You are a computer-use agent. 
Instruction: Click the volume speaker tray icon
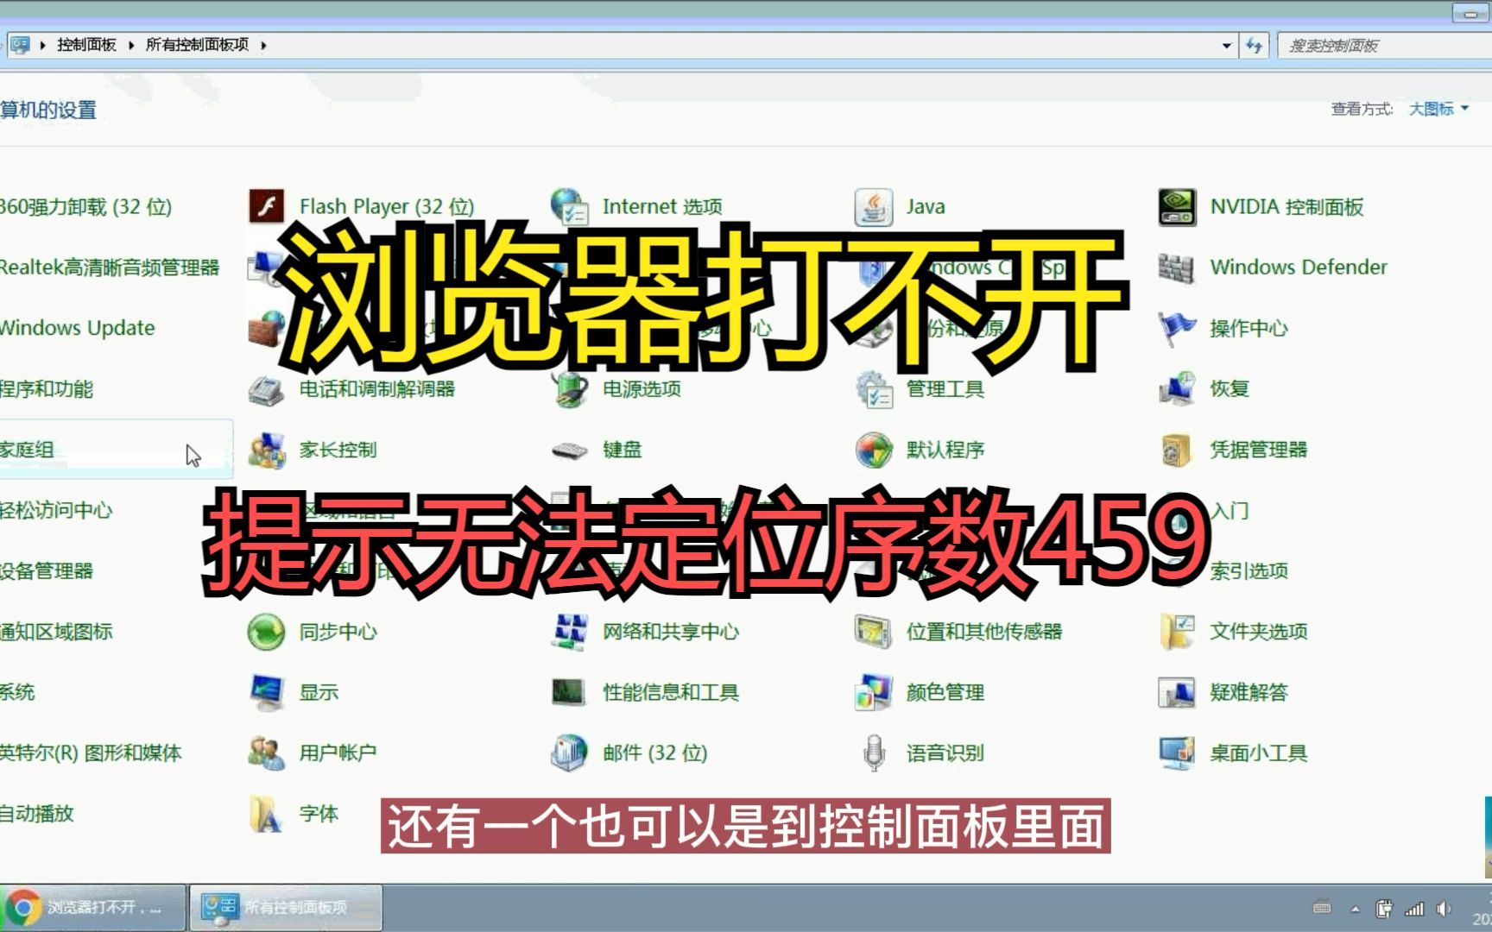pos(1444,909)
